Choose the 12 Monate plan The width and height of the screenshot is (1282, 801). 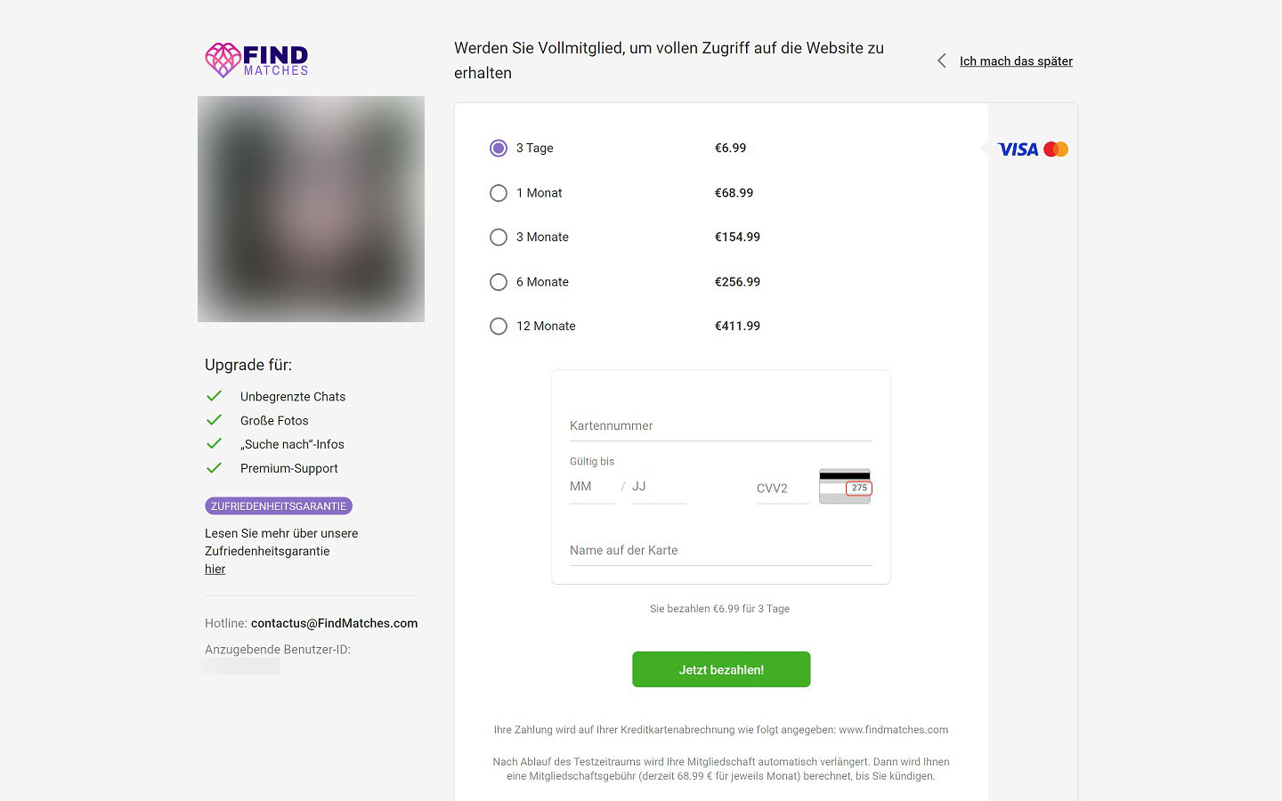click(x=499, y=326)
